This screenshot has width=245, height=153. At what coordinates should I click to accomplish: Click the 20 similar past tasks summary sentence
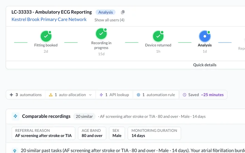(x=133, y=151)
